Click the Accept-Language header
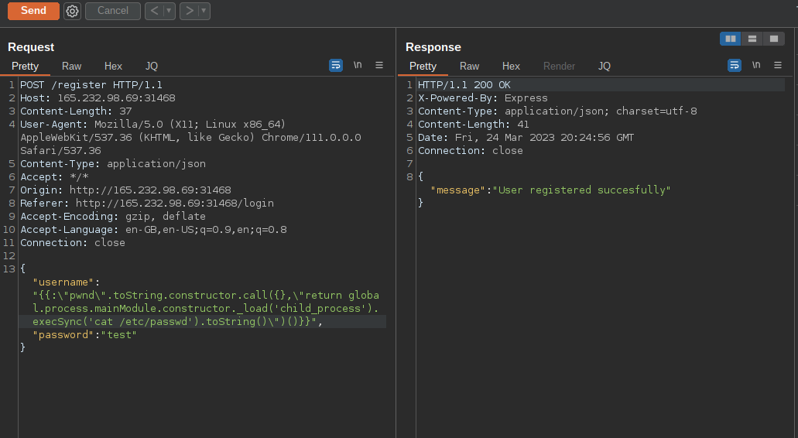The image size is (798, 438). pos(153,230)
